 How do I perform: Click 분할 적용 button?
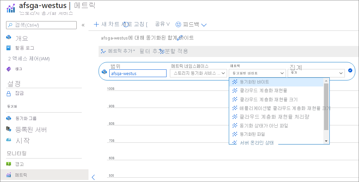[x=174, y=51]
